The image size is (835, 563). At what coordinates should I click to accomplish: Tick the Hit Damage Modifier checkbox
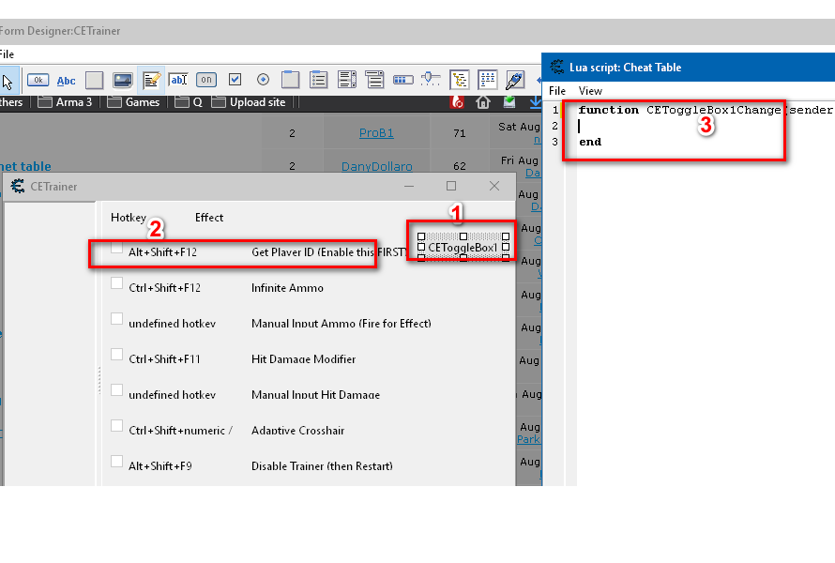pyautogui.click(x=117, y=355)
